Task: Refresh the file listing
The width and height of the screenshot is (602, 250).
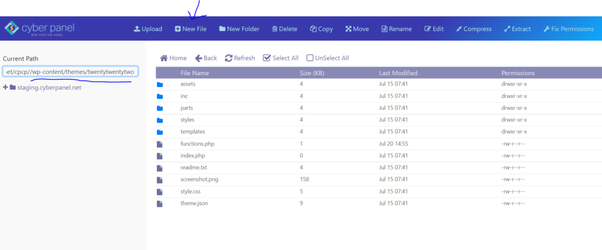Action: click(240, 58)
